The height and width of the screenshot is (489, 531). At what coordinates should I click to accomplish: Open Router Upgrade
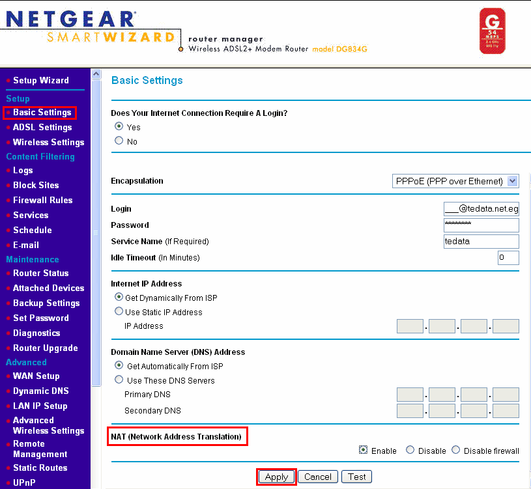[x=46, y=348]
